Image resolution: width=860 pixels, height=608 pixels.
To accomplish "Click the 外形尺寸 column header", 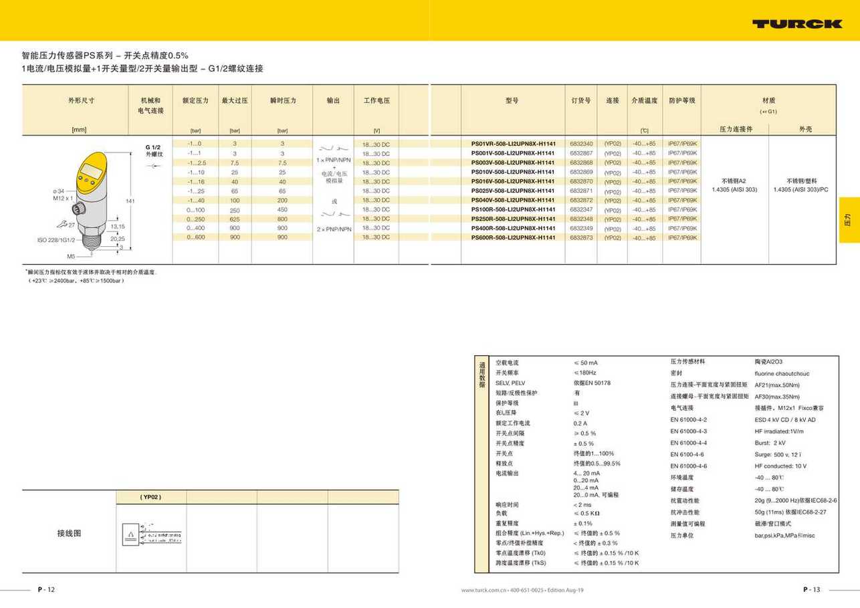I will (x=81, y=100).
